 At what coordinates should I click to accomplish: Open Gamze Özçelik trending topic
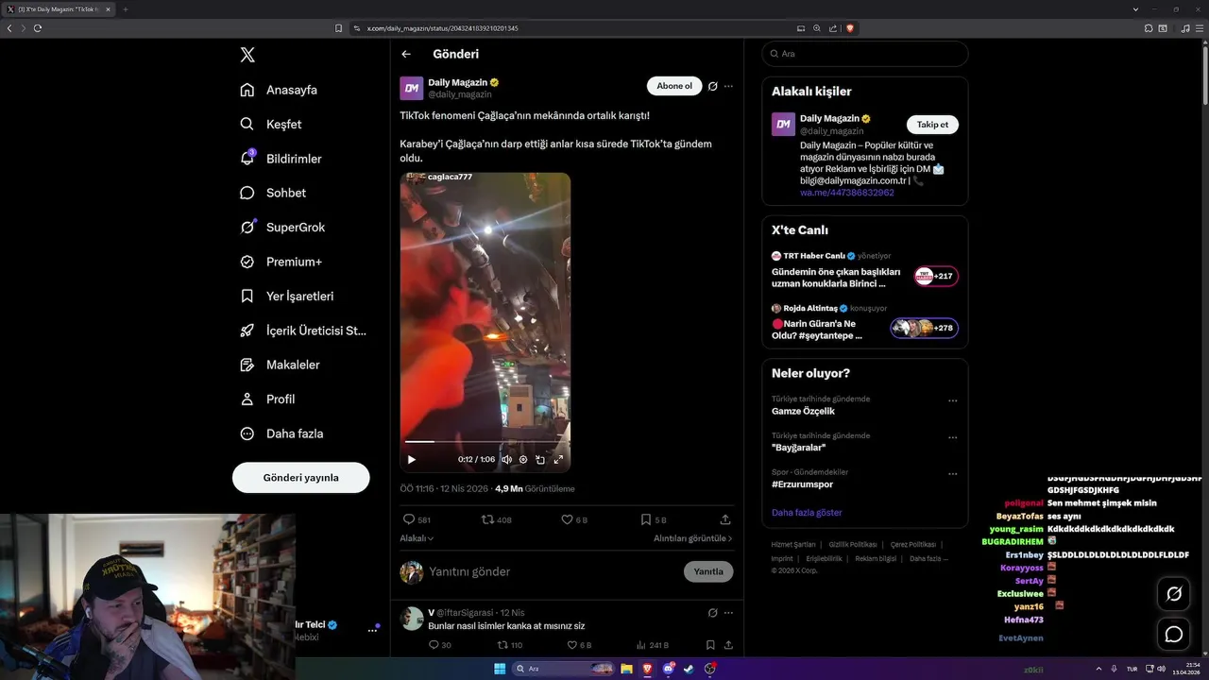[x=803, y=412]
